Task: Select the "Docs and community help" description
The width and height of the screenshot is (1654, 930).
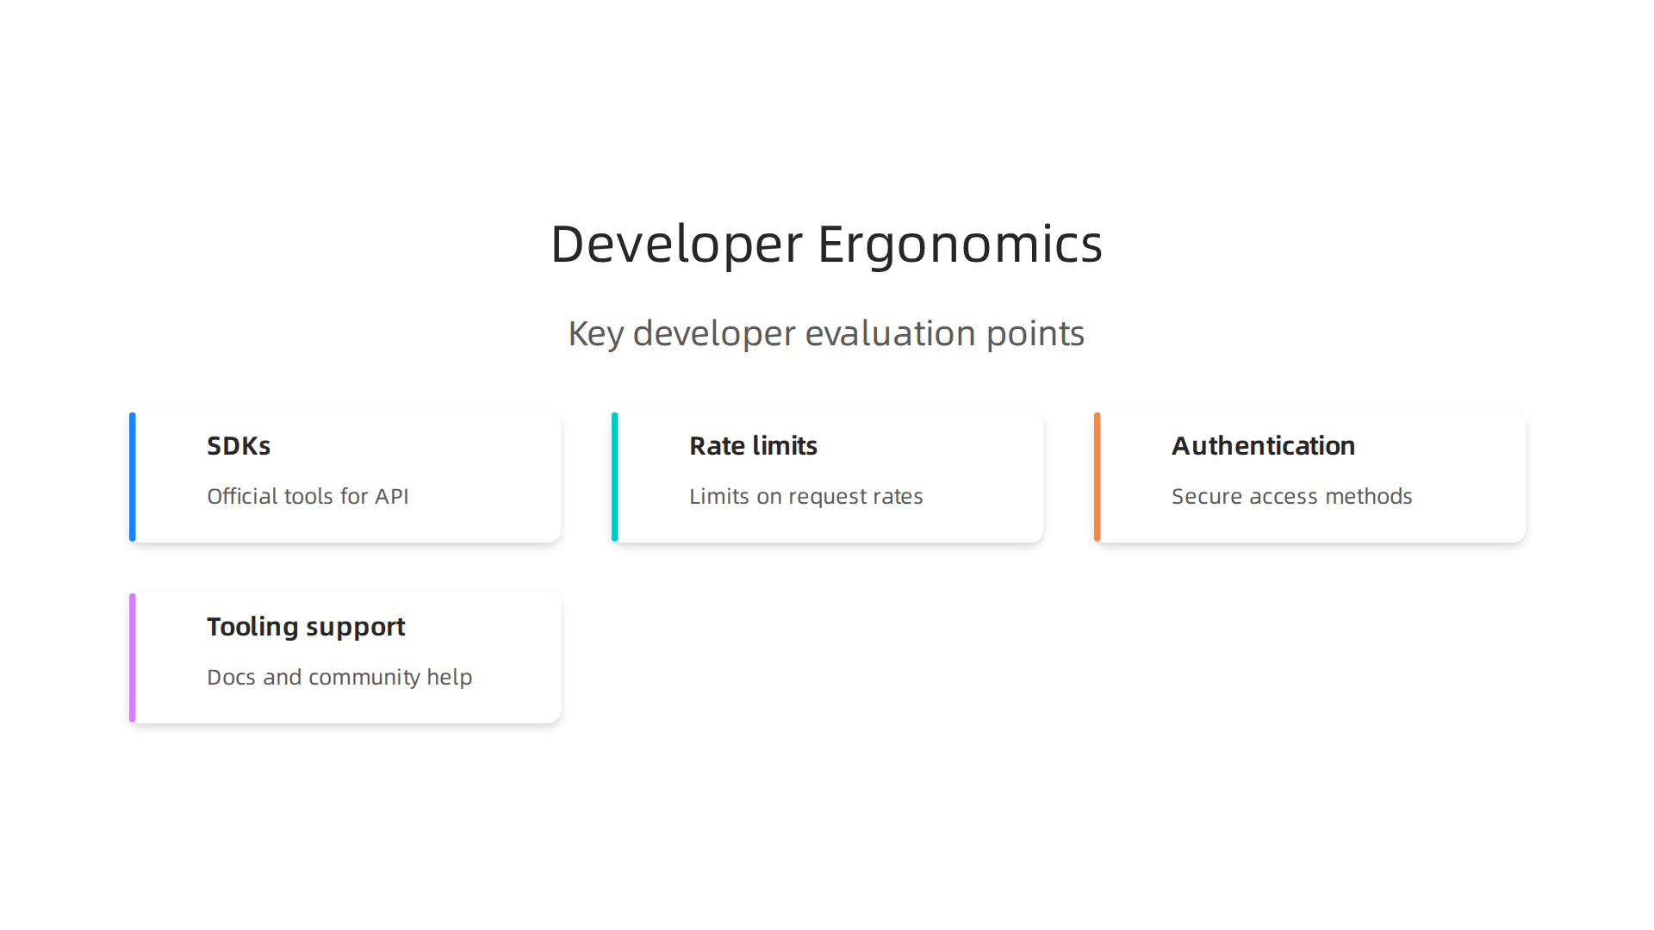Action: [x=339, y=678]
